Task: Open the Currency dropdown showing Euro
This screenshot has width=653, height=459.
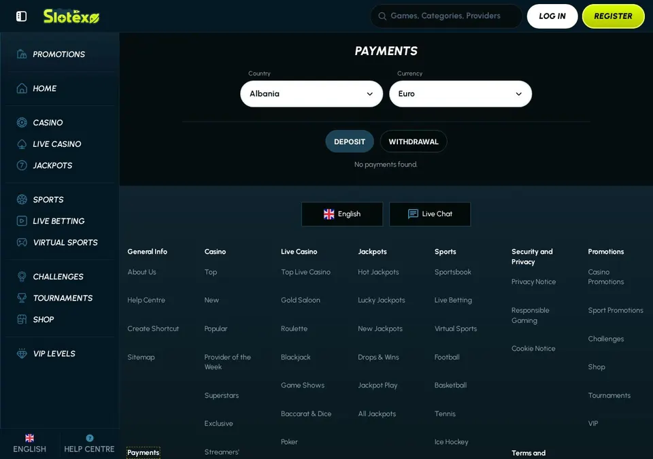Action: 461,94
